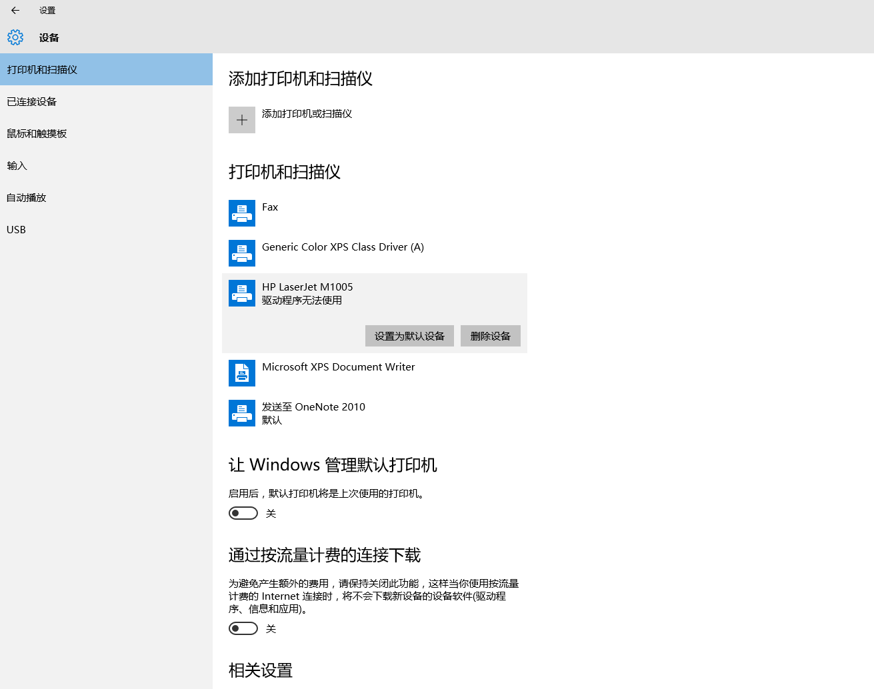This screenshot has width=874, height=689.
Task: Select the Fax printer name
Action: (x=270, y=207)
